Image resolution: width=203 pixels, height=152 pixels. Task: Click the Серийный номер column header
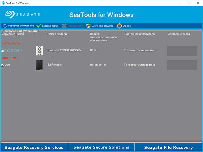13,34
